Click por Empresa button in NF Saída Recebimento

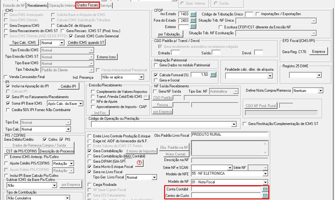pos(162,112)
